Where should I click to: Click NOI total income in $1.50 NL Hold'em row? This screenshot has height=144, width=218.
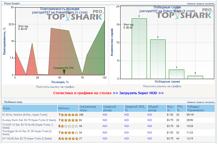click(x=150, y=115)
